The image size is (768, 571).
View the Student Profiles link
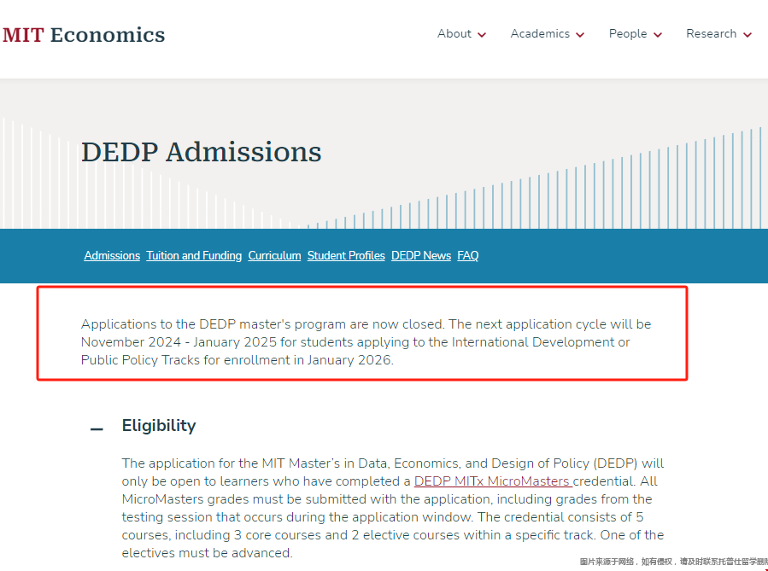pyautogui.click(x=346, y=255)
